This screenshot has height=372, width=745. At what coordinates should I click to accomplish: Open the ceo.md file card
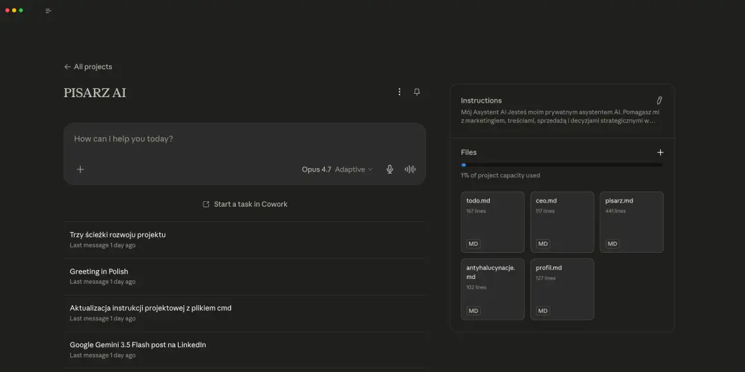tap(562, 222)
